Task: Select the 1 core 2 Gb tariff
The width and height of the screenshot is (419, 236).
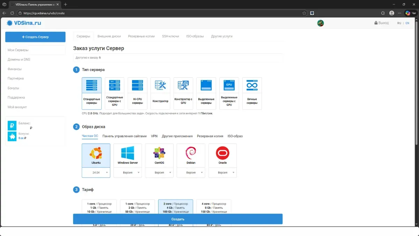Action: pyautogui.click(x=137, y=207)
